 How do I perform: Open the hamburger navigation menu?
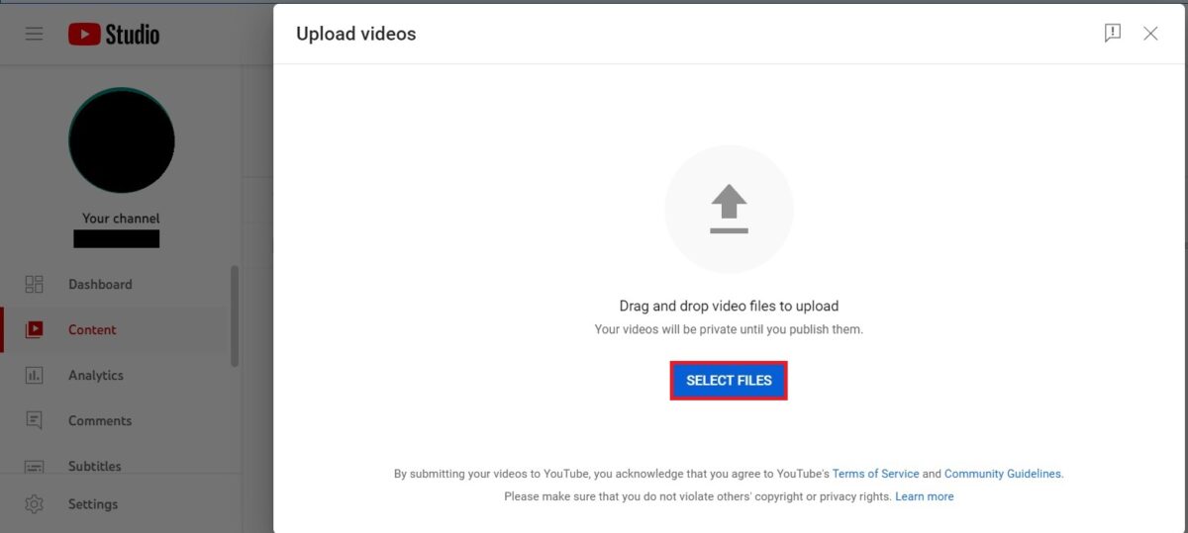point(35,34)
